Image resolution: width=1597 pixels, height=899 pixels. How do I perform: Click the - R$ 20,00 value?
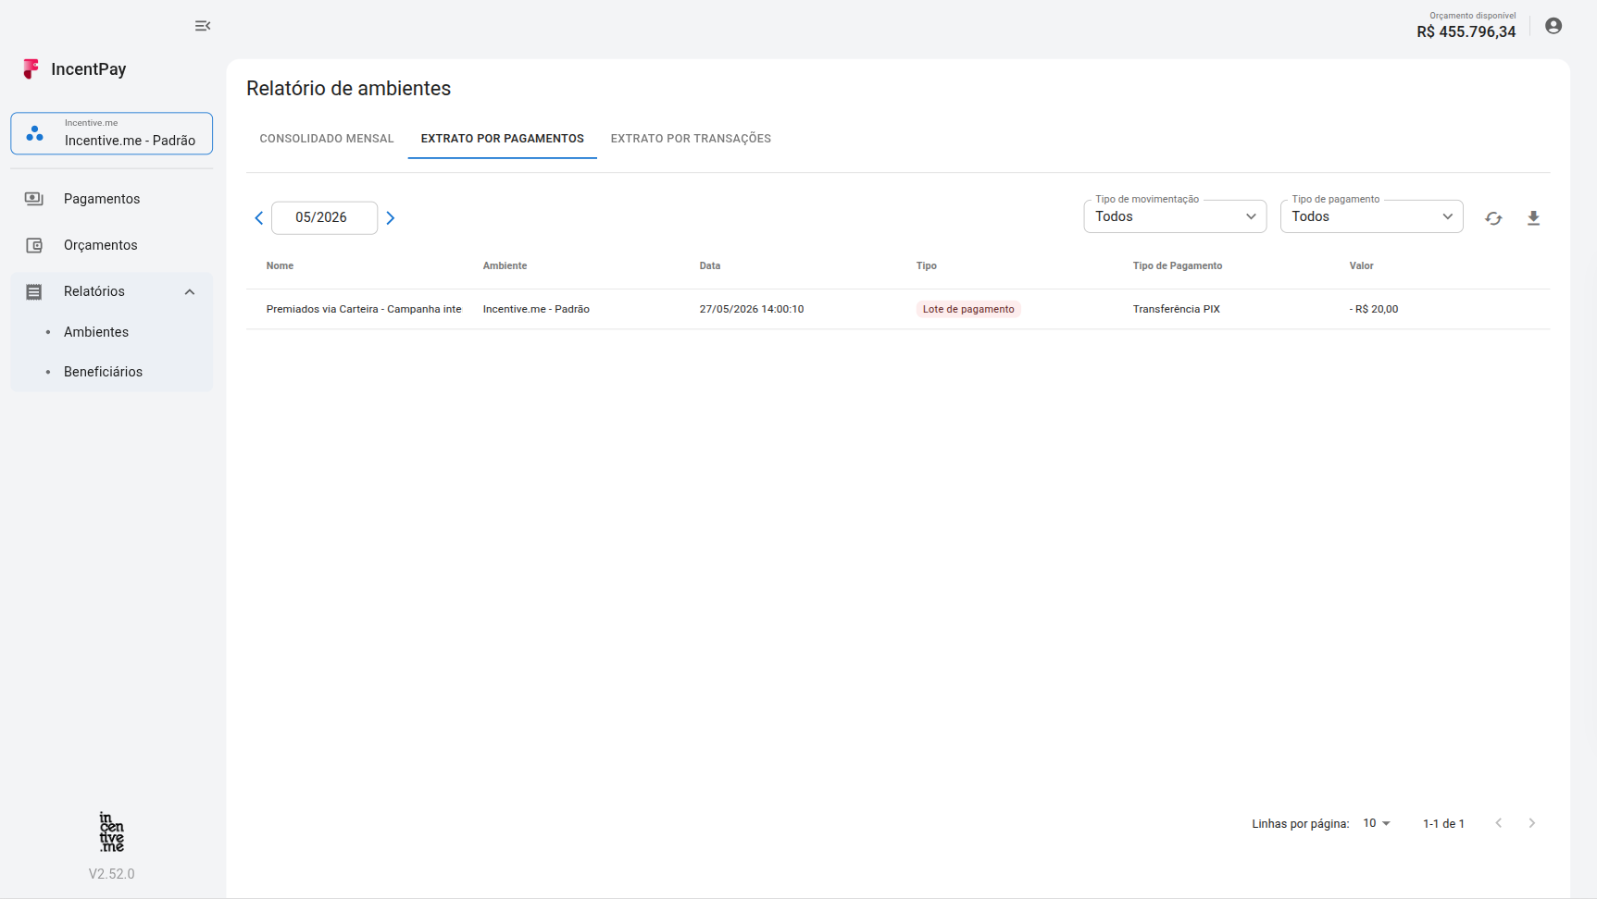[x=1374, y=309]
